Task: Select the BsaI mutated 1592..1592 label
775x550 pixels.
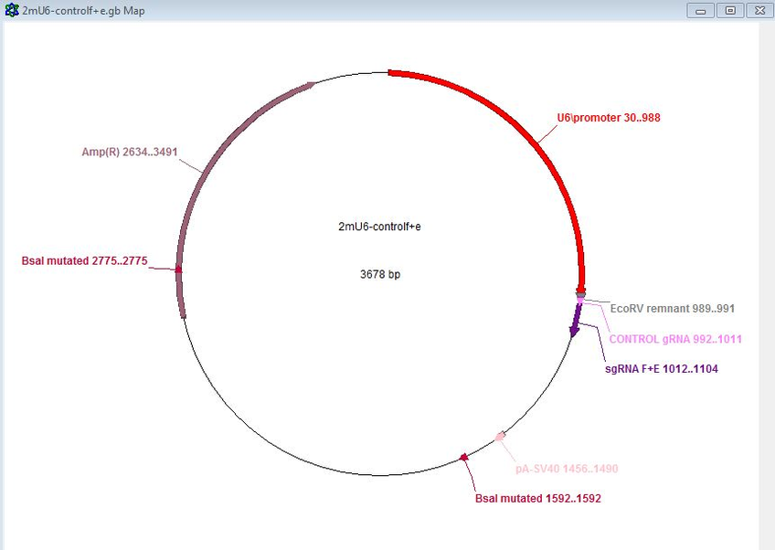Action: coord(538,499)
